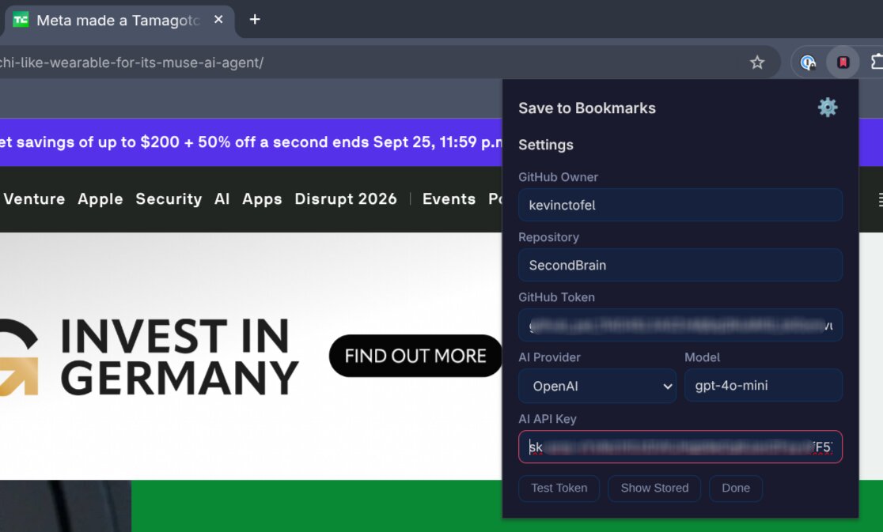Open the AI nav section

point(222,198)
